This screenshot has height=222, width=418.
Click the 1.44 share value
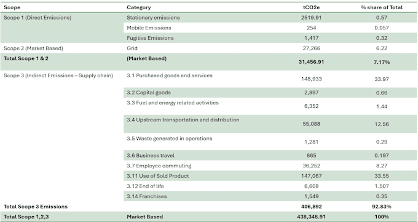click(x=382, y=106)
